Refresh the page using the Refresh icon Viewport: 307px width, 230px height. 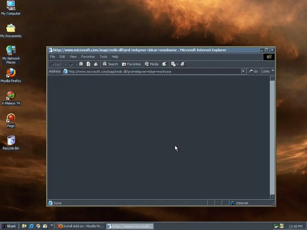point(88,64)
